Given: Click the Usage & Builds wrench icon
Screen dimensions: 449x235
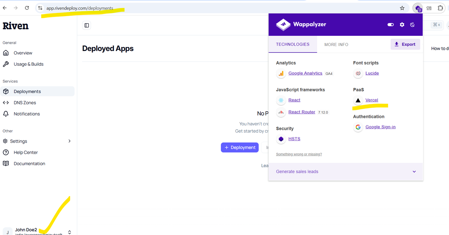Looking at the screenshot, I should [6, 64].
